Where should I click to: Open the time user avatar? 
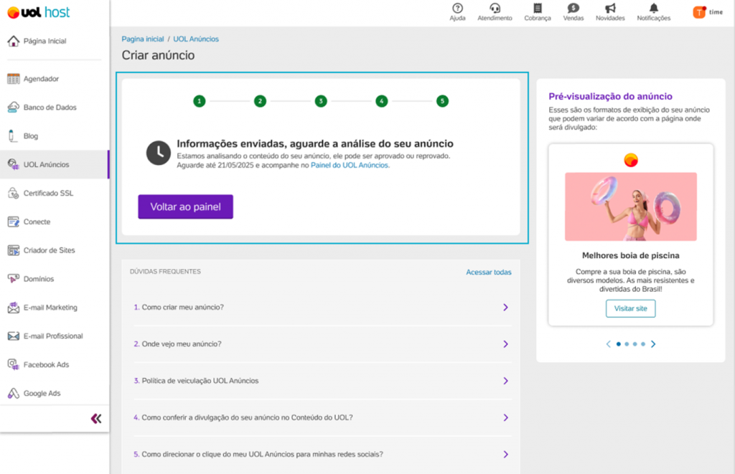tap(699, 12)
